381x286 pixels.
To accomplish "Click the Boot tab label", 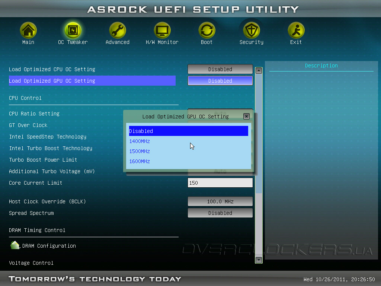I will (207, 42).
